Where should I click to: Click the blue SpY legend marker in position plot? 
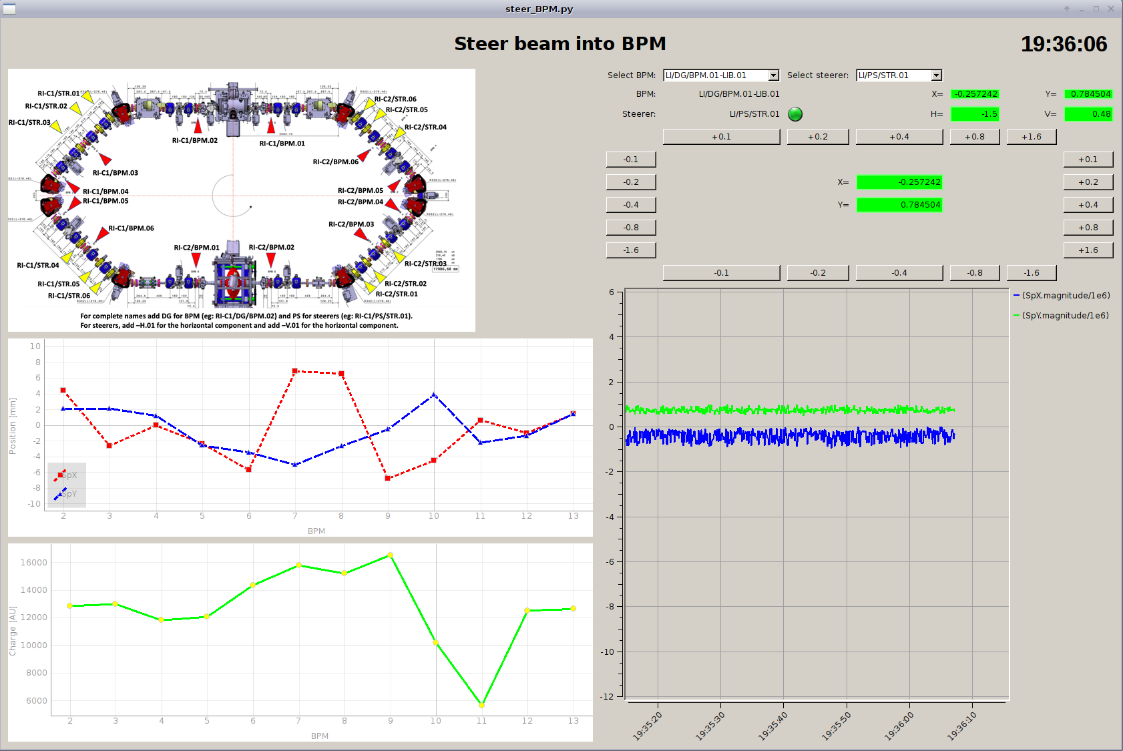point(60,494)
